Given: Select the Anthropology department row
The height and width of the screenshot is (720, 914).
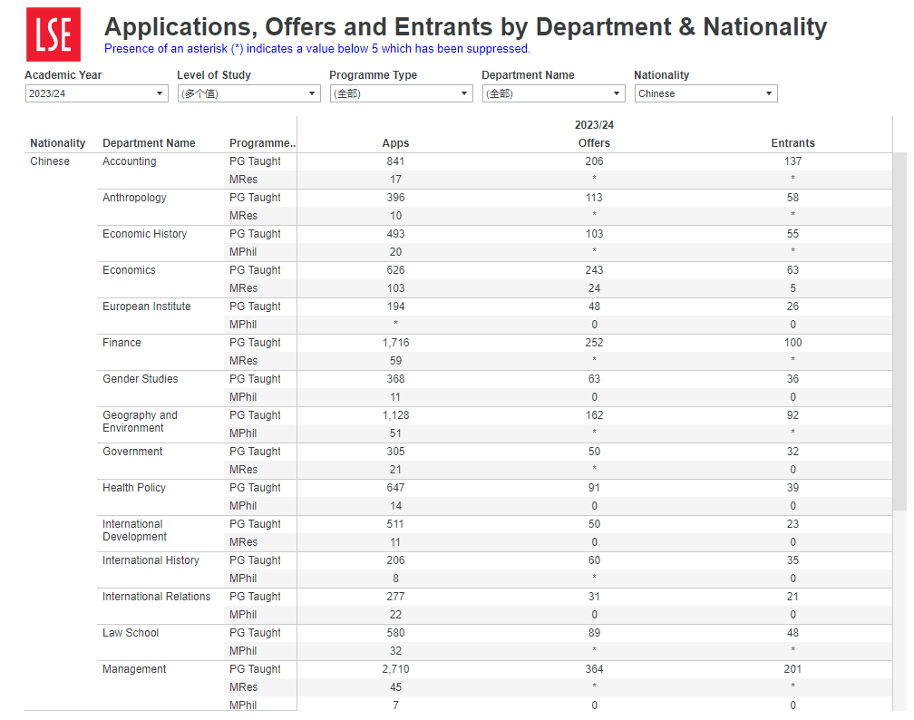Looking at the screenshot, I should (134, 197).
